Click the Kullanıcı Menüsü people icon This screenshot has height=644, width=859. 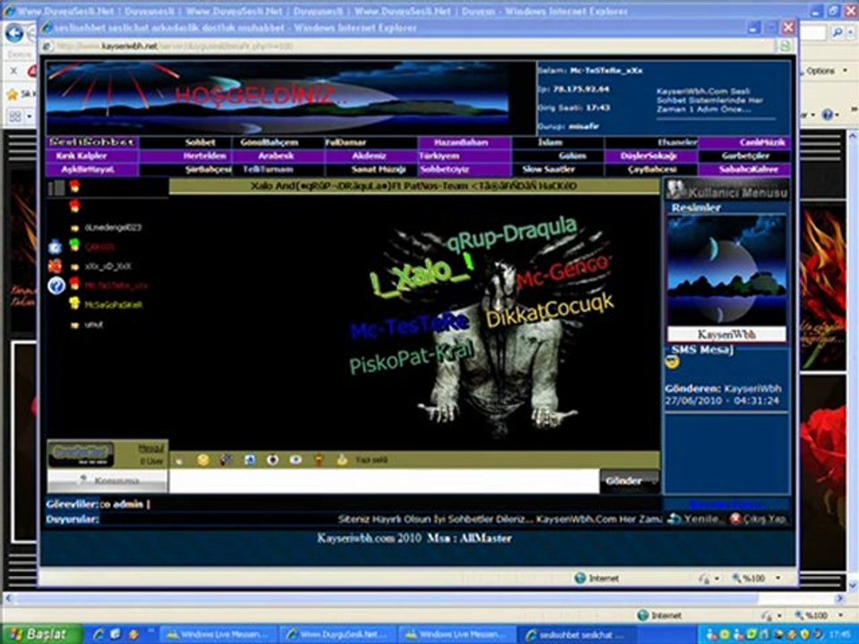[x=676, y=190]
